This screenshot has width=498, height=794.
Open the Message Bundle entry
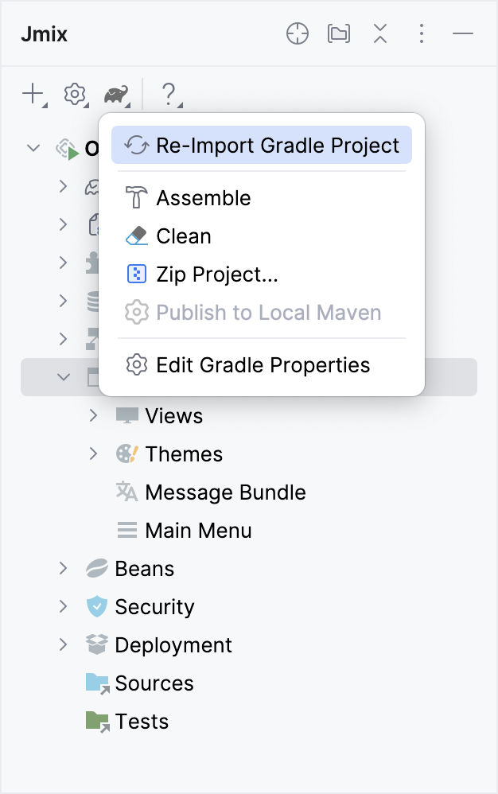(x=225, y=492)
